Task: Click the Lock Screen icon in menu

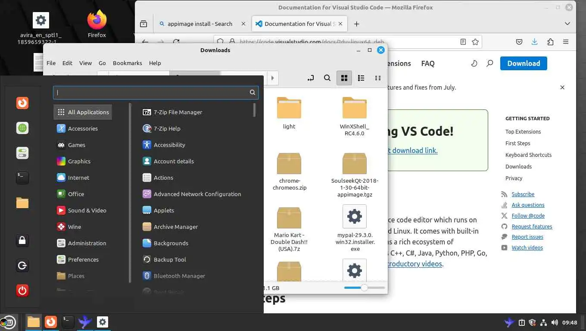Action: tap(22, 240)
